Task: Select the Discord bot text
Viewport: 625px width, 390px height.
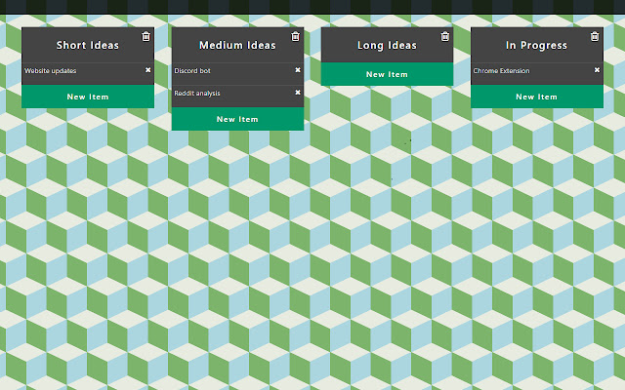Action: (x=192, y=71)
